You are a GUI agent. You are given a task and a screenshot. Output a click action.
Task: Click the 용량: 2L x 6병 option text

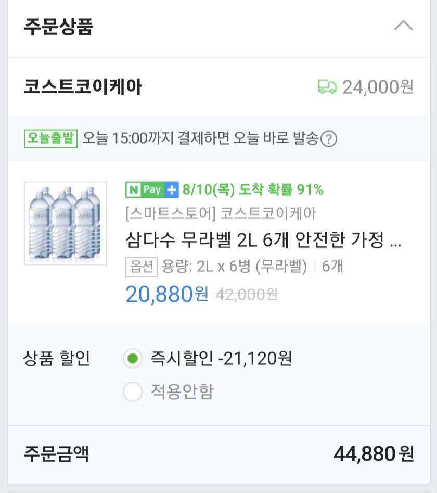[x=235, y=267]
